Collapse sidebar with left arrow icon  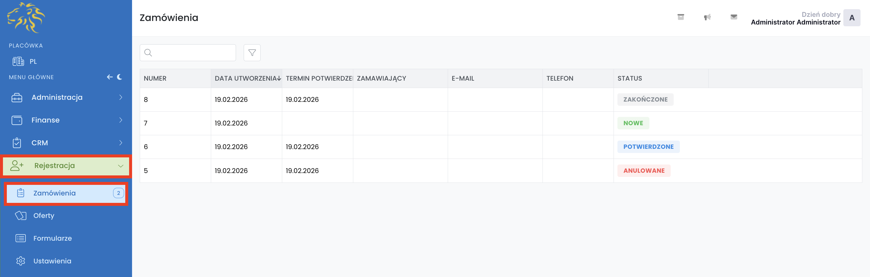[x=110, y=77]
